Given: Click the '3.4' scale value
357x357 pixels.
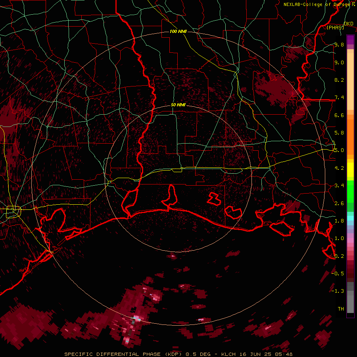Looking at the screenshot, I should [x=339, y=186].
